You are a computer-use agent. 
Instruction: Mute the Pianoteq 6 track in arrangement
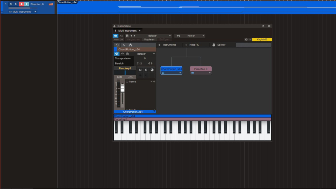point(11,4)
